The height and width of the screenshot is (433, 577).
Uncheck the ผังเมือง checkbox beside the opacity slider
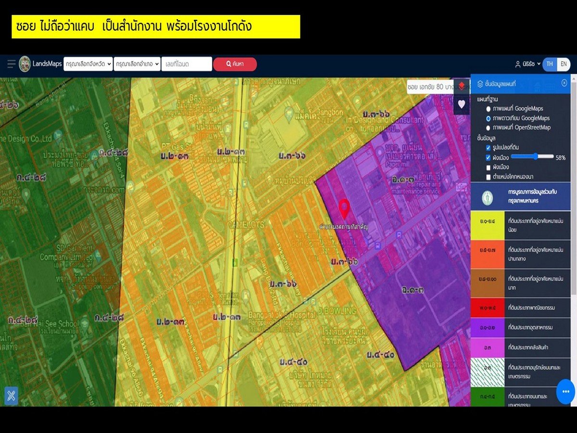[x=489, y=157]
